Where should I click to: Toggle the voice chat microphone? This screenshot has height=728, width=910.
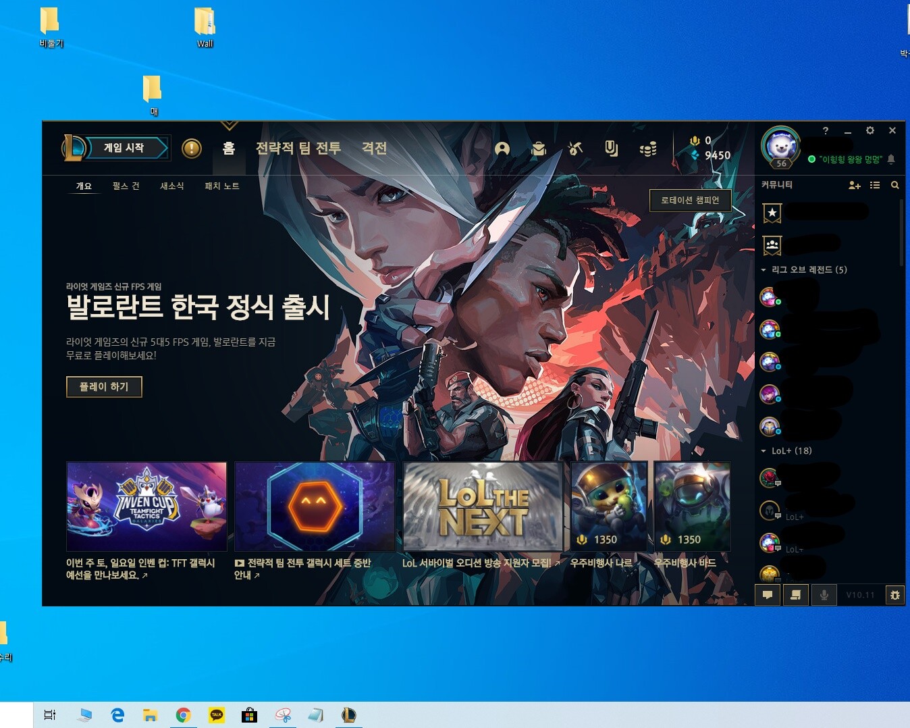(x=824, y=595)
